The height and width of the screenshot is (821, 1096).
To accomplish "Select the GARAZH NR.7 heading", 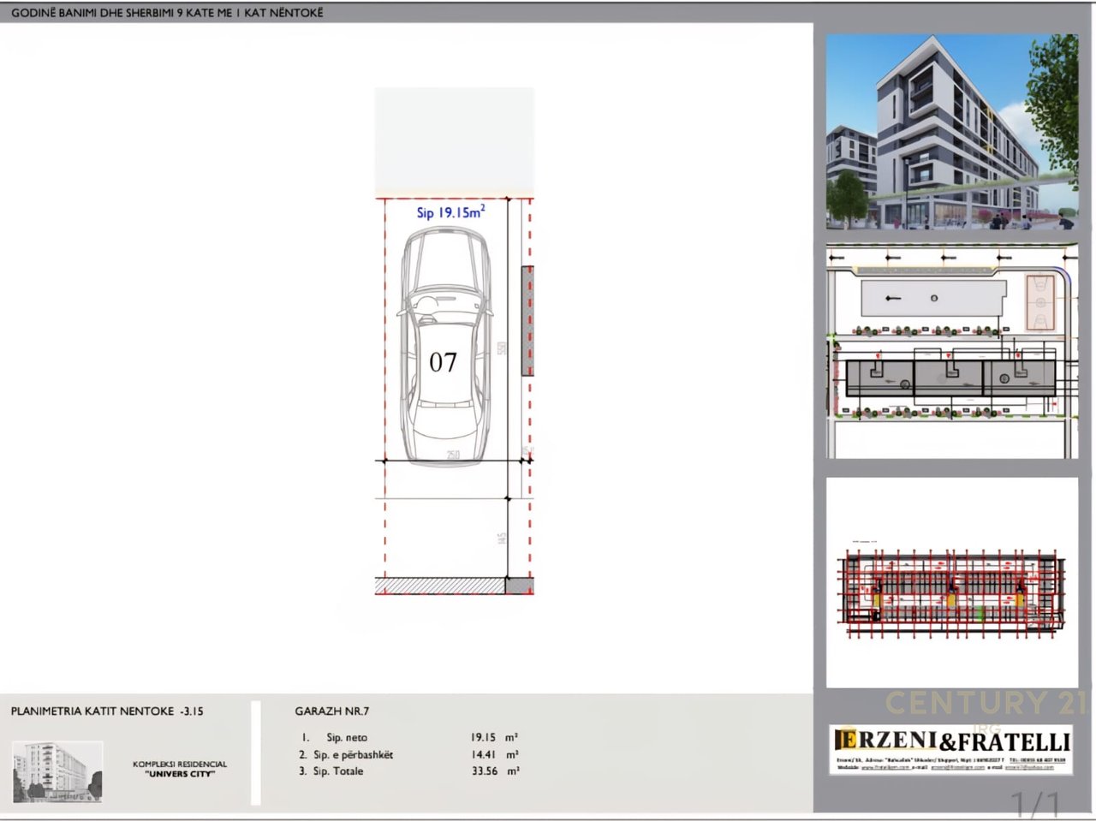I will click(x=331, y=711).
